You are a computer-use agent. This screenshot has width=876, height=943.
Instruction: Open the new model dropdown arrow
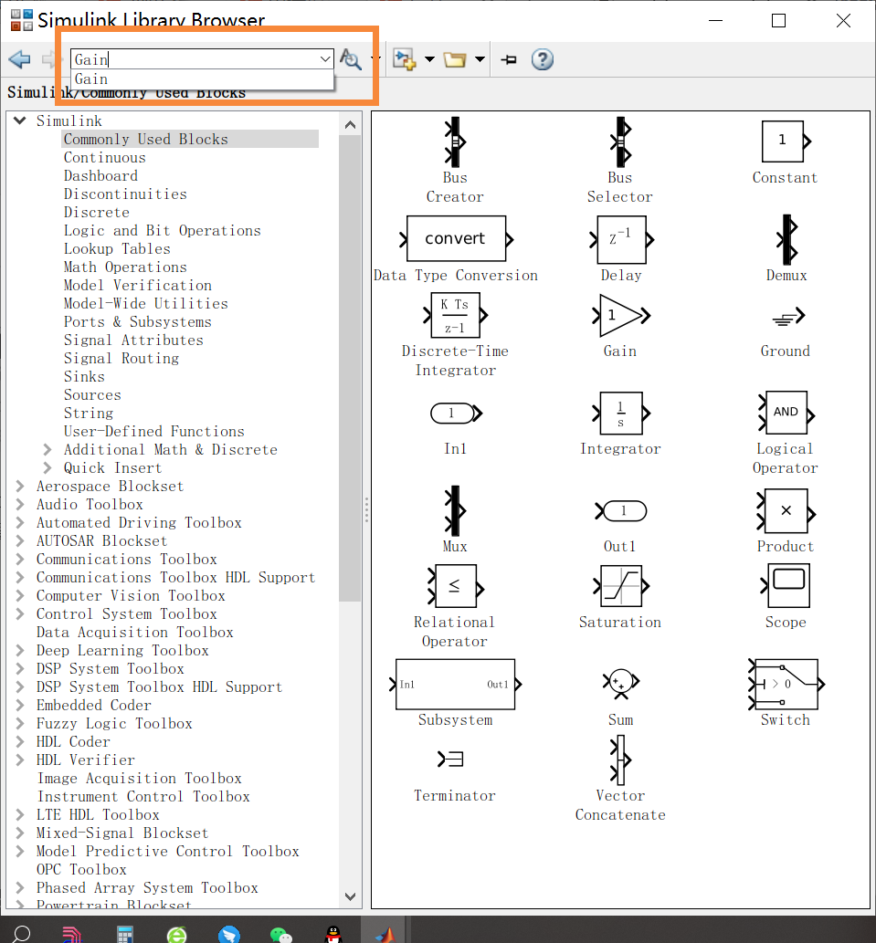tap(429, 59)
